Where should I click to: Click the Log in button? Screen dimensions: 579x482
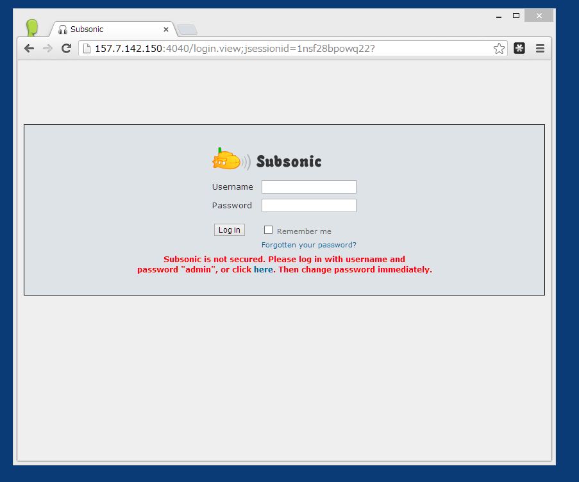point(230,230)
